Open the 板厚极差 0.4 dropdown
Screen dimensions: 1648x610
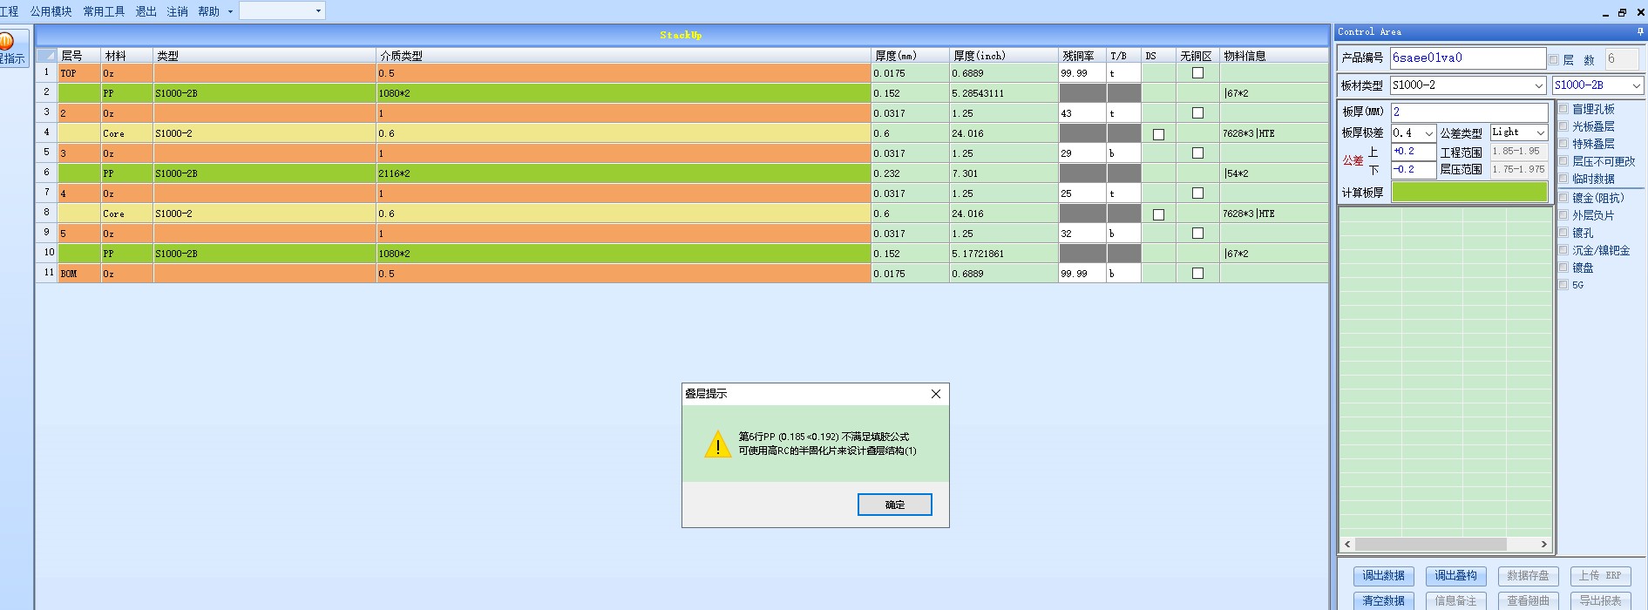pos(1428,133)
